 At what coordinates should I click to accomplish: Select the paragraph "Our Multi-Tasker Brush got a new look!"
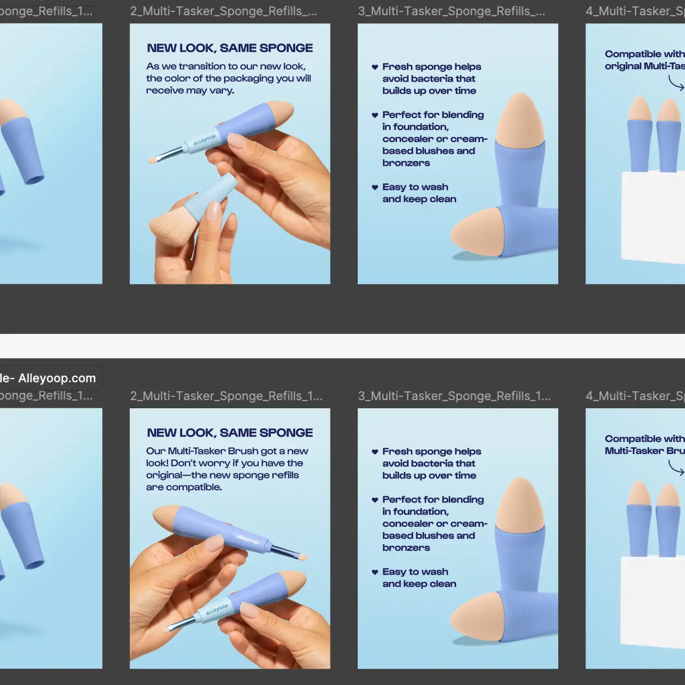click(227, 469)
